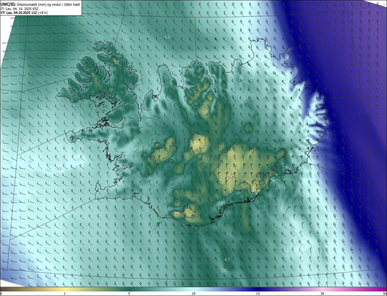Click the value 7.0 below 4.7
This screenshot has width=387, height=296.
pyautogui.click(x=224, y=271)
